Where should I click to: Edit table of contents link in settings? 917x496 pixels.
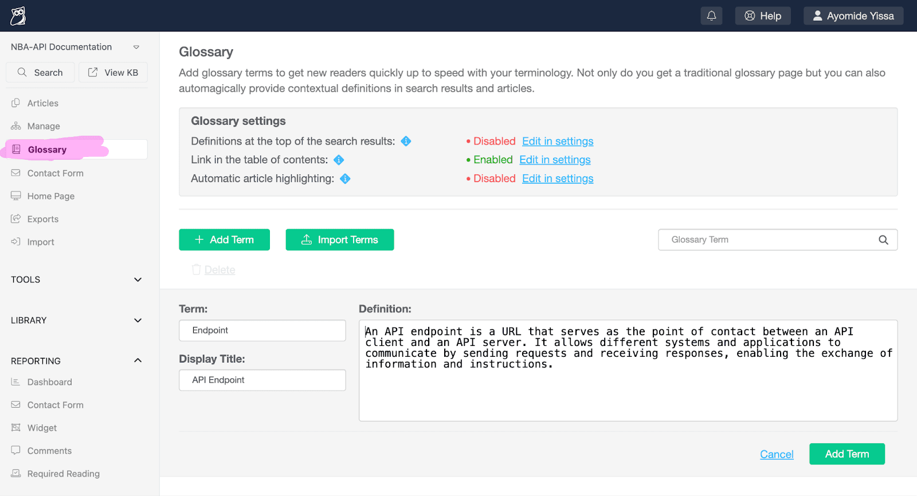coord(555,160)
